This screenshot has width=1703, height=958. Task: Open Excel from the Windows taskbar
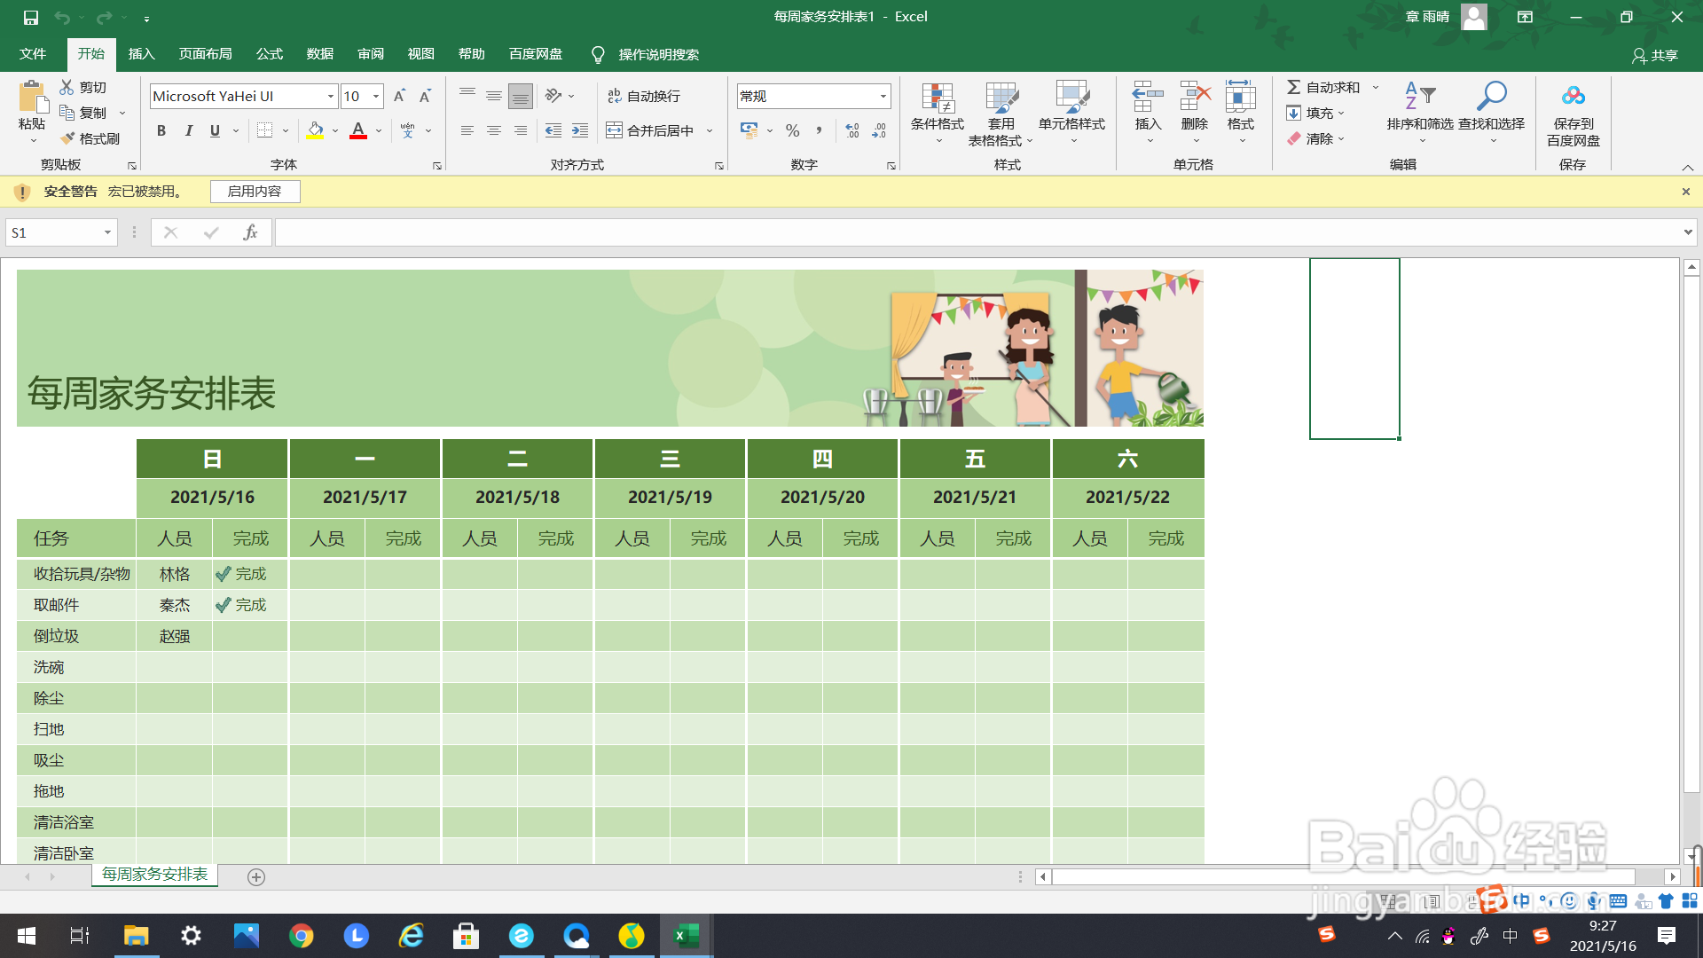[686, 936]
